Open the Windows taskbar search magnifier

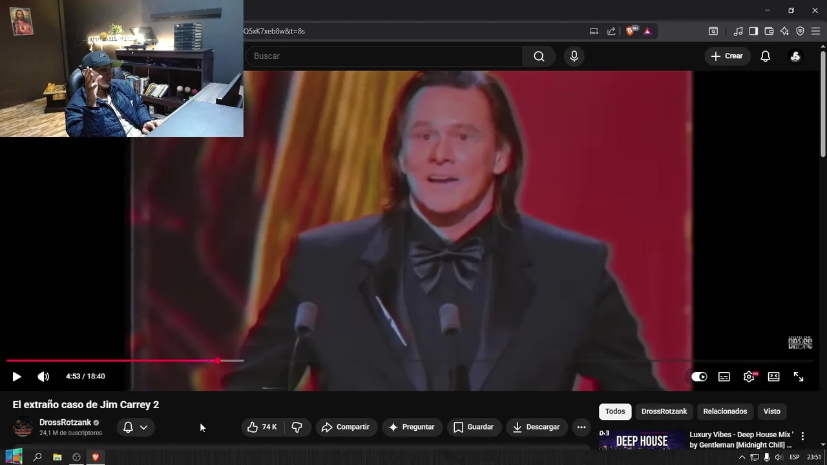37,457
